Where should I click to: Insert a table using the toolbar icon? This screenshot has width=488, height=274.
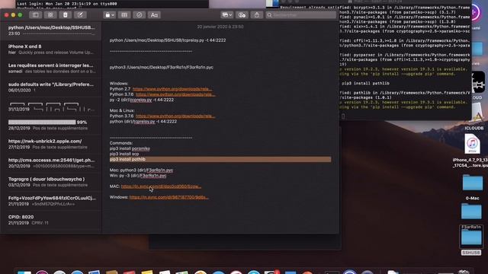click(124, 14)
